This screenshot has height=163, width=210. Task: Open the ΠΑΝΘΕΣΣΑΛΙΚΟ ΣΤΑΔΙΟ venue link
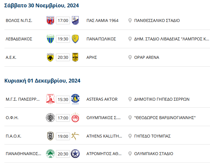(157, 20)
